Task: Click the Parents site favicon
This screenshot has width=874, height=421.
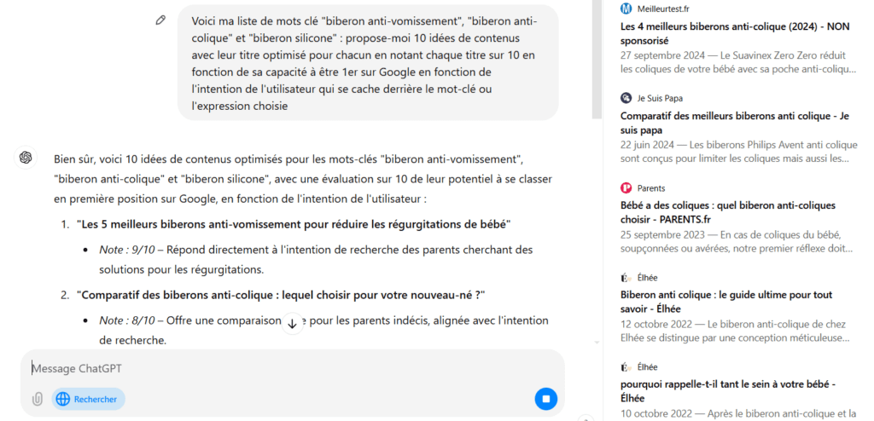Action: pos(626,188)
